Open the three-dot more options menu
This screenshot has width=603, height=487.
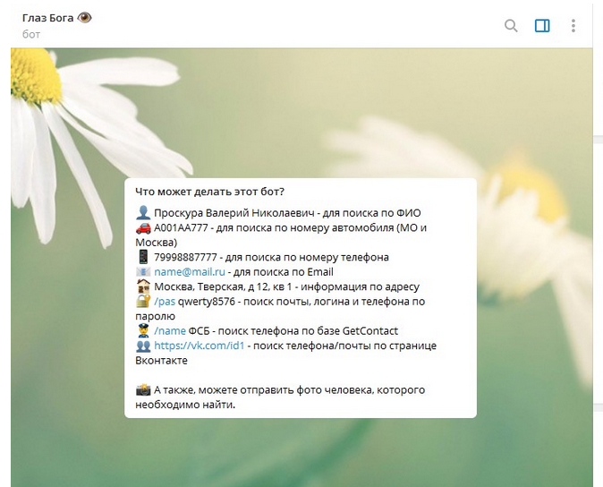pos(573,26)
